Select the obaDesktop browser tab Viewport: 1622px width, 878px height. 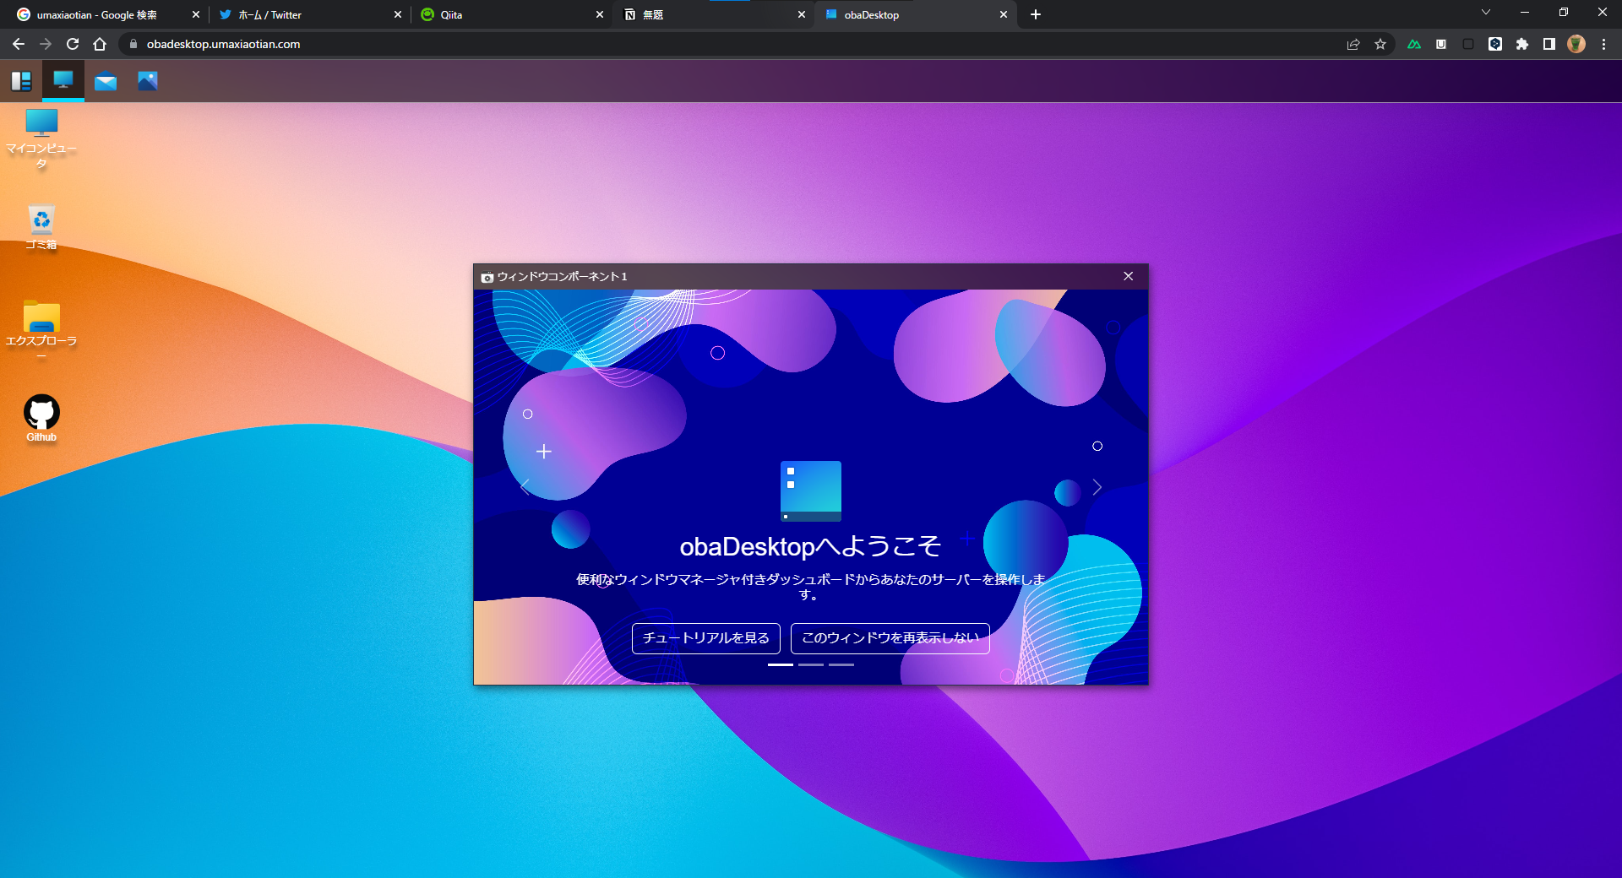click(915, 14)
